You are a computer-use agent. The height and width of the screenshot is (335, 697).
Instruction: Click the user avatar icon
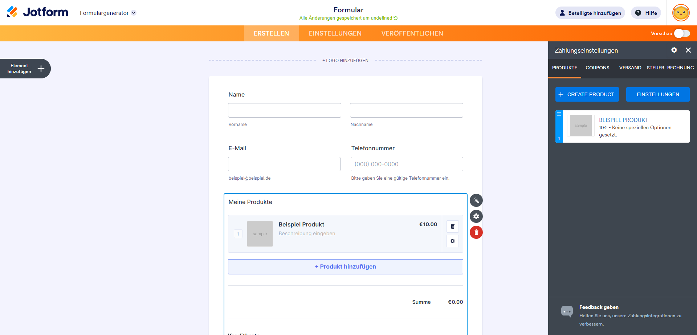coord(681,13)
